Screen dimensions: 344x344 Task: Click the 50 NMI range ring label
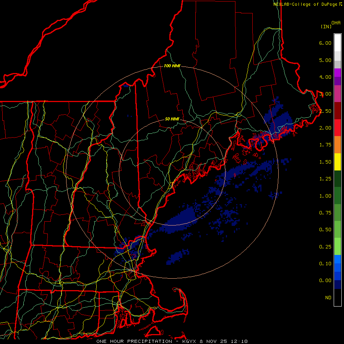[x=172, y=119]
